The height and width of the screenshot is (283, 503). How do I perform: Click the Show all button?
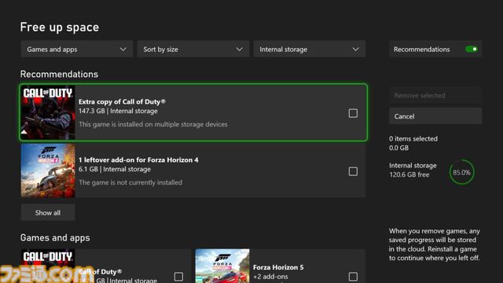tap(48, 212)
